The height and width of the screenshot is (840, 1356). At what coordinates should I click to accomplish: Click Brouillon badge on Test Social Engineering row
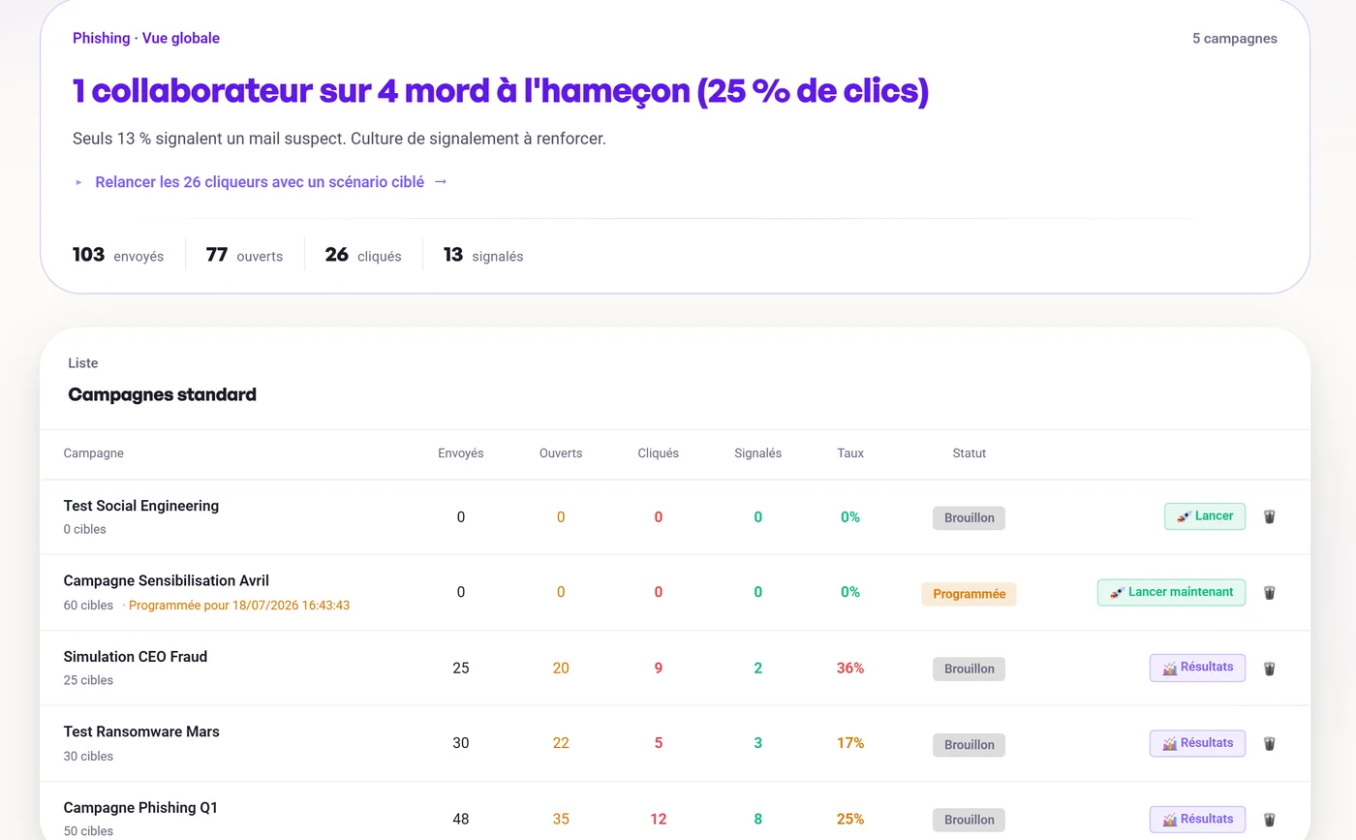coord(969,517)
